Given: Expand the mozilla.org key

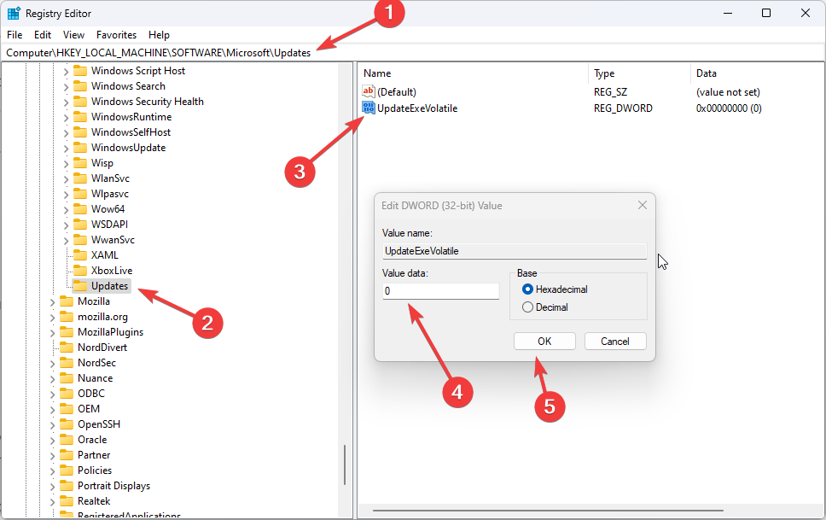Looking at the screenshot, I should [52, 318].
